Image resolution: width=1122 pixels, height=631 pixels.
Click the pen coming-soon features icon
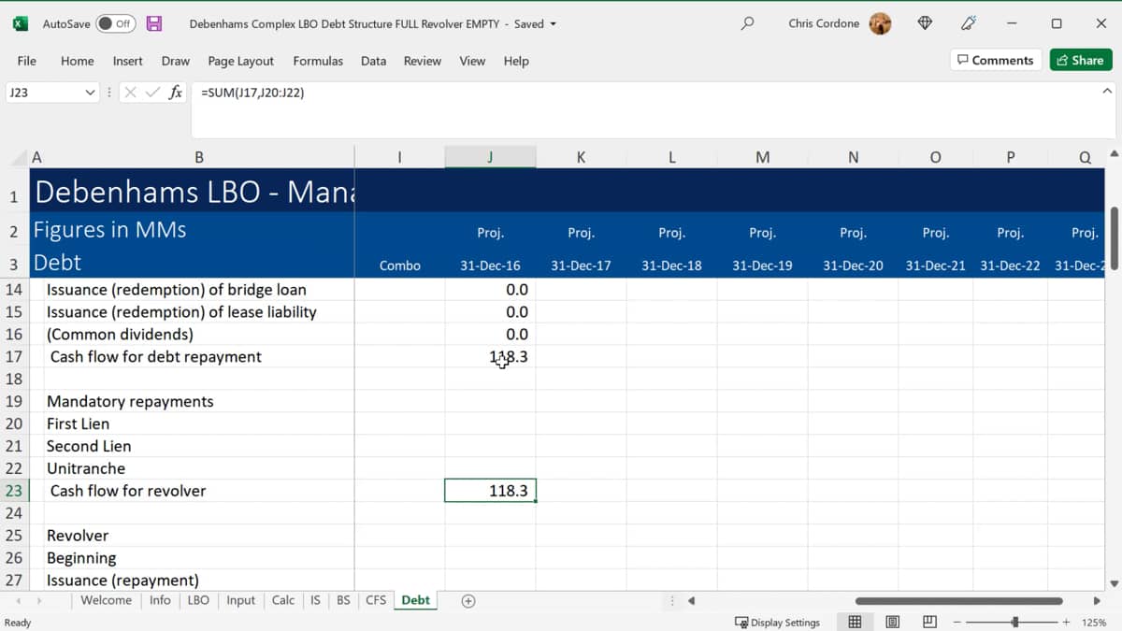(969, 23)
